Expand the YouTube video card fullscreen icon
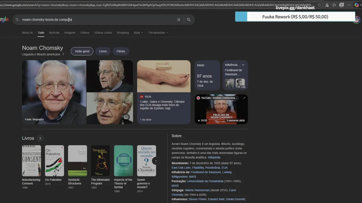362x203 pixels. coord(244,98)
